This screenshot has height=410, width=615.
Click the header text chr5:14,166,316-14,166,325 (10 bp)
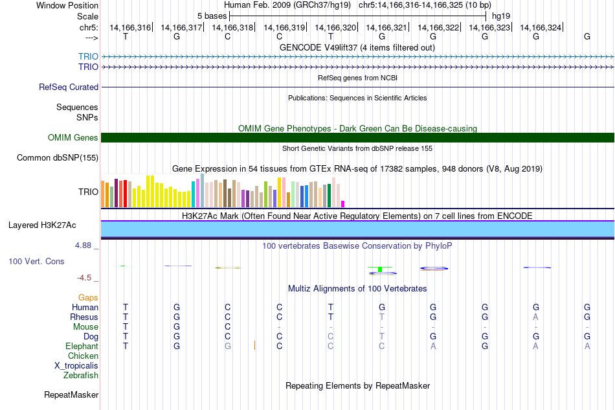425,5
